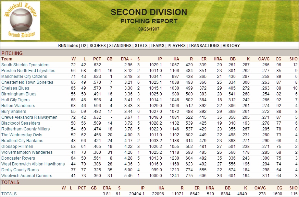Viewport: 299px width, 197px height.
Task: Open Woolwich Arsenal Gunners team page
Action: coord(27,176)
